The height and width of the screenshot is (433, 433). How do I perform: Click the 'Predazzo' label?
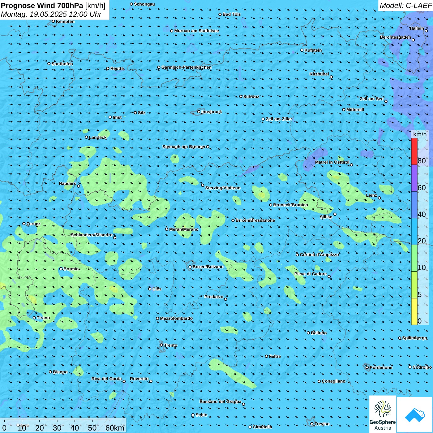click(x=214, y=297)
